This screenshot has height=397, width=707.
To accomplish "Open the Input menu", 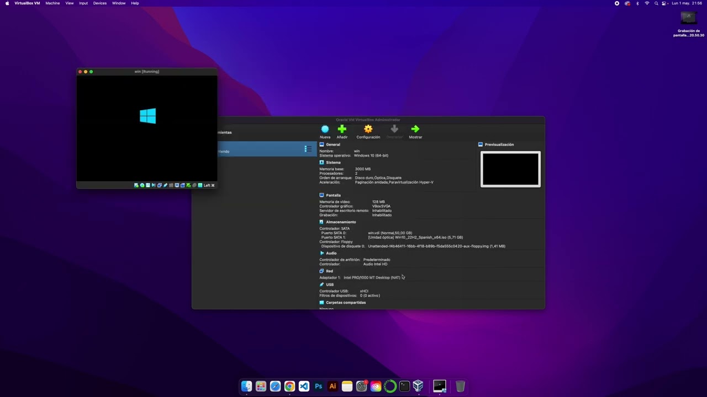I will pyautogui.click(x=83, y=3).
